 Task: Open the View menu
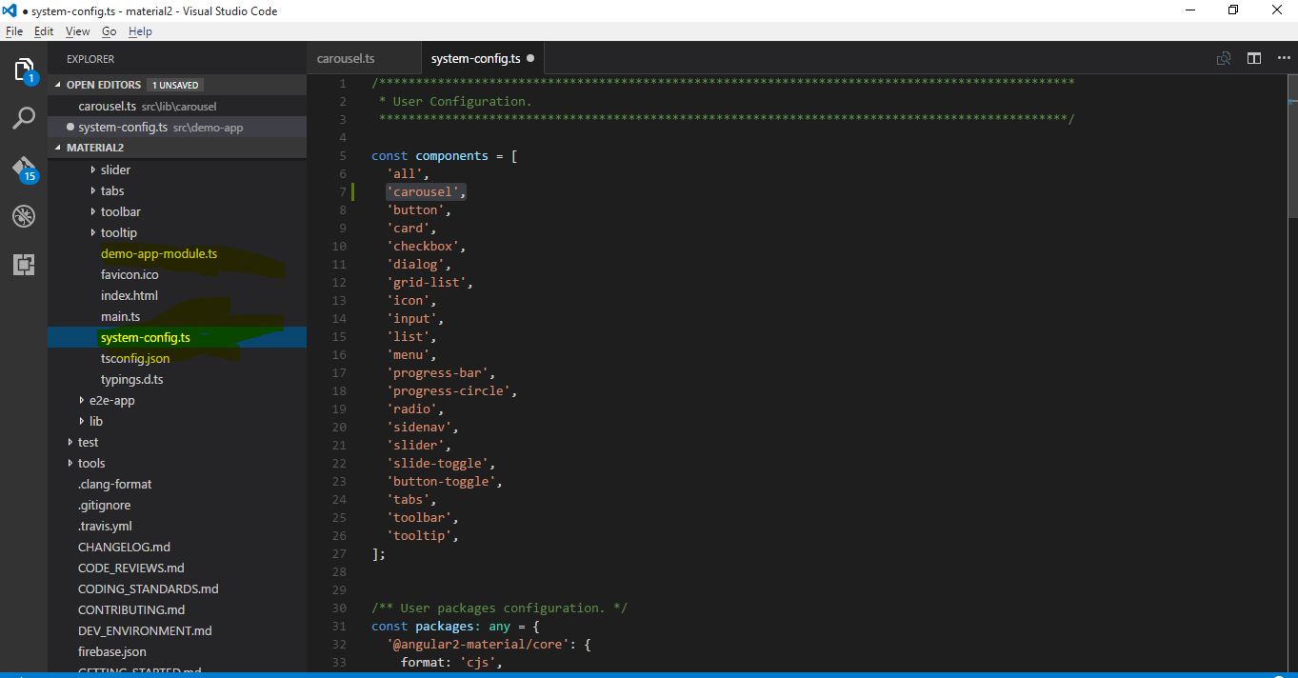(x=77, y=31)
